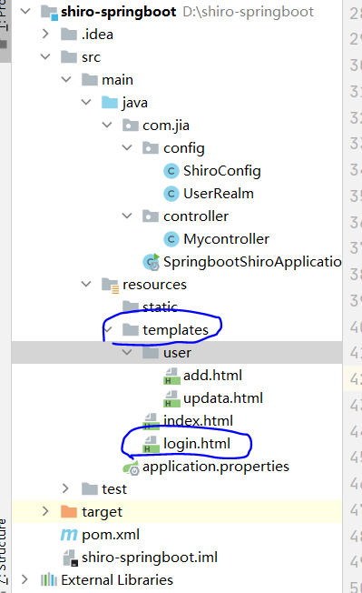Click the shiro-springboot.iml file icon
The height and width of the screenshot is (593, 362).
pyautogui.click(x=71, y=558)
